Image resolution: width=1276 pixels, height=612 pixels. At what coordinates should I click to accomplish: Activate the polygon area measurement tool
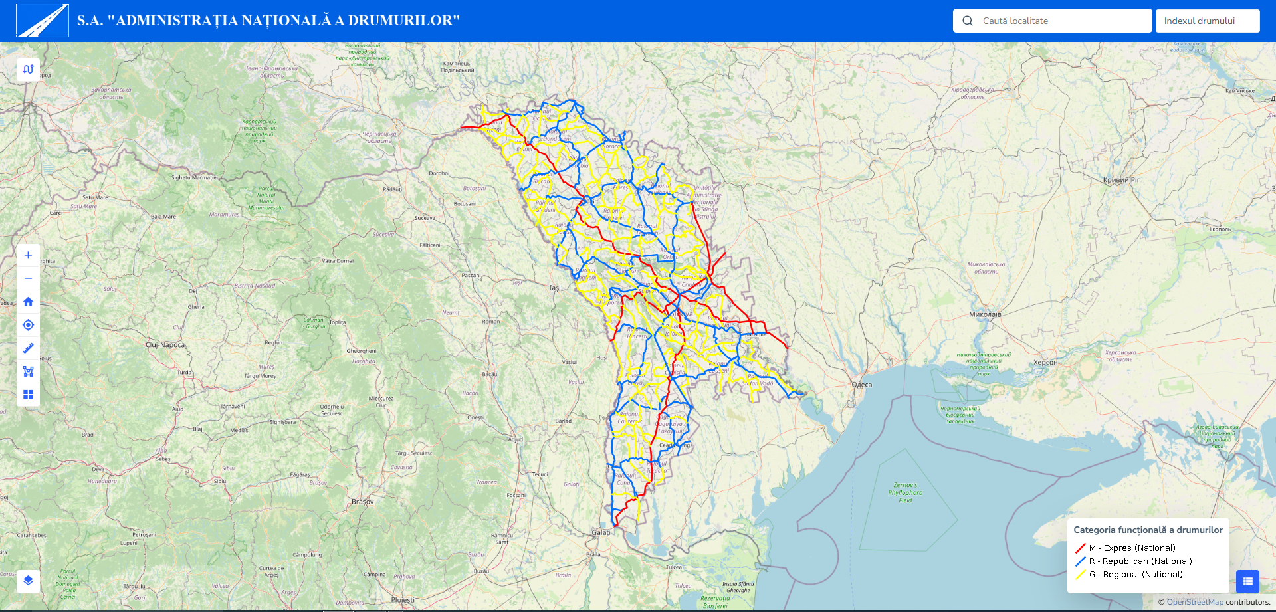click(28, 371)
